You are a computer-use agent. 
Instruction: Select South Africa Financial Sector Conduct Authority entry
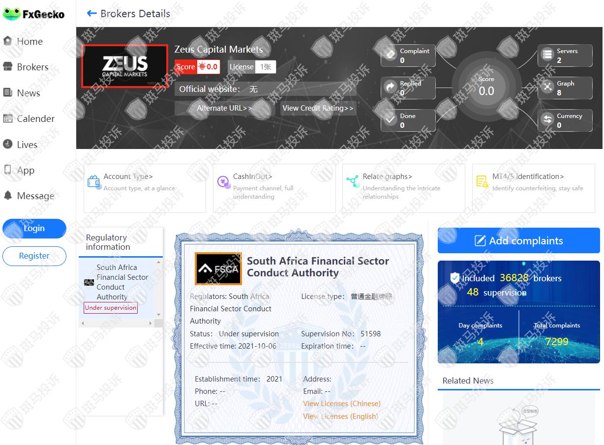121,282
